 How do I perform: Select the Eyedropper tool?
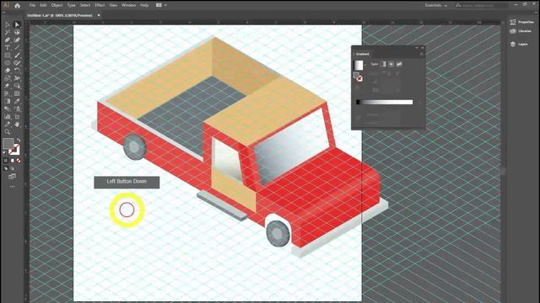tap(17, 101)
